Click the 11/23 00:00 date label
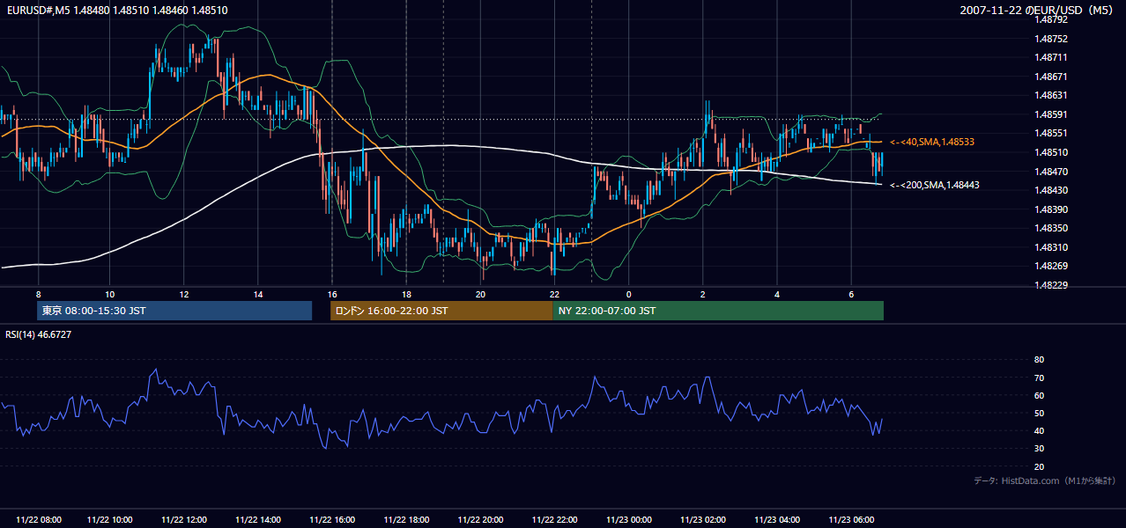 click(628, 520)
